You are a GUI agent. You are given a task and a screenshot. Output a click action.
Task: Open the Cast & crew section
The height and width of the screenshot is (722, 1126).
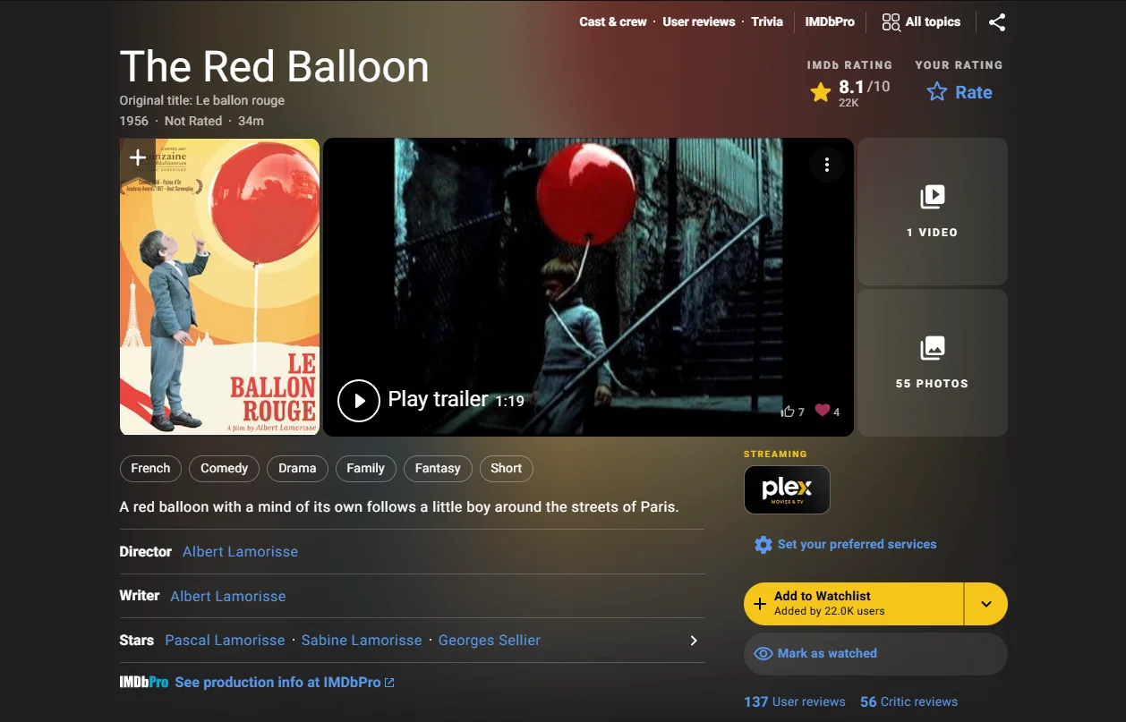[x=612, y=21]
